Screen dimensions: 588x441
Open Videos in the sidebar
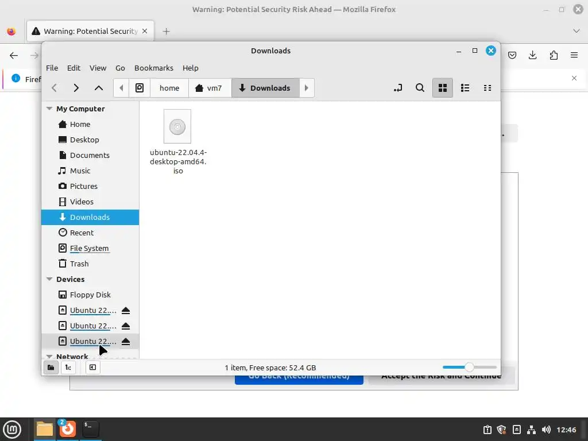tap(90, 202)
